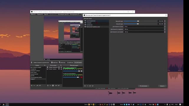Unmute the playback device red speaker icon
Image resolution: width=189 pixels, height=106 pixels.
[x=82, y=77]
